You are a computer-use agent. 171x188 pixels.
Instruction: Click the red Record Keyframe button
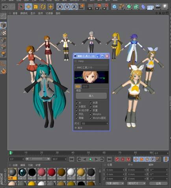click(x=117, y=159)
